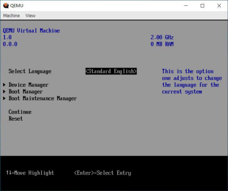Click the highlighted Standard English value

point(111,71)
